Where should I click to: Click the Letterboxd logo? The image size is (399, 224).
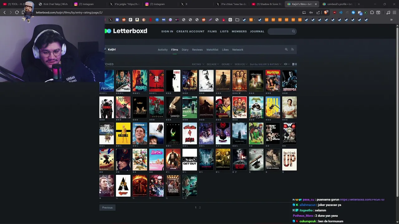click(x=126, y=31)
